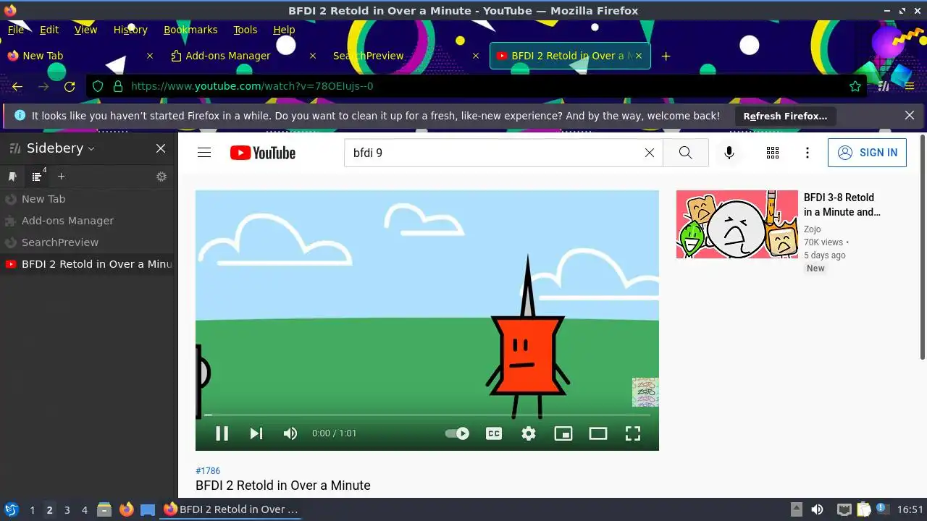Seek on the video progress bar
927x521 pixels.
pos(427,415)
